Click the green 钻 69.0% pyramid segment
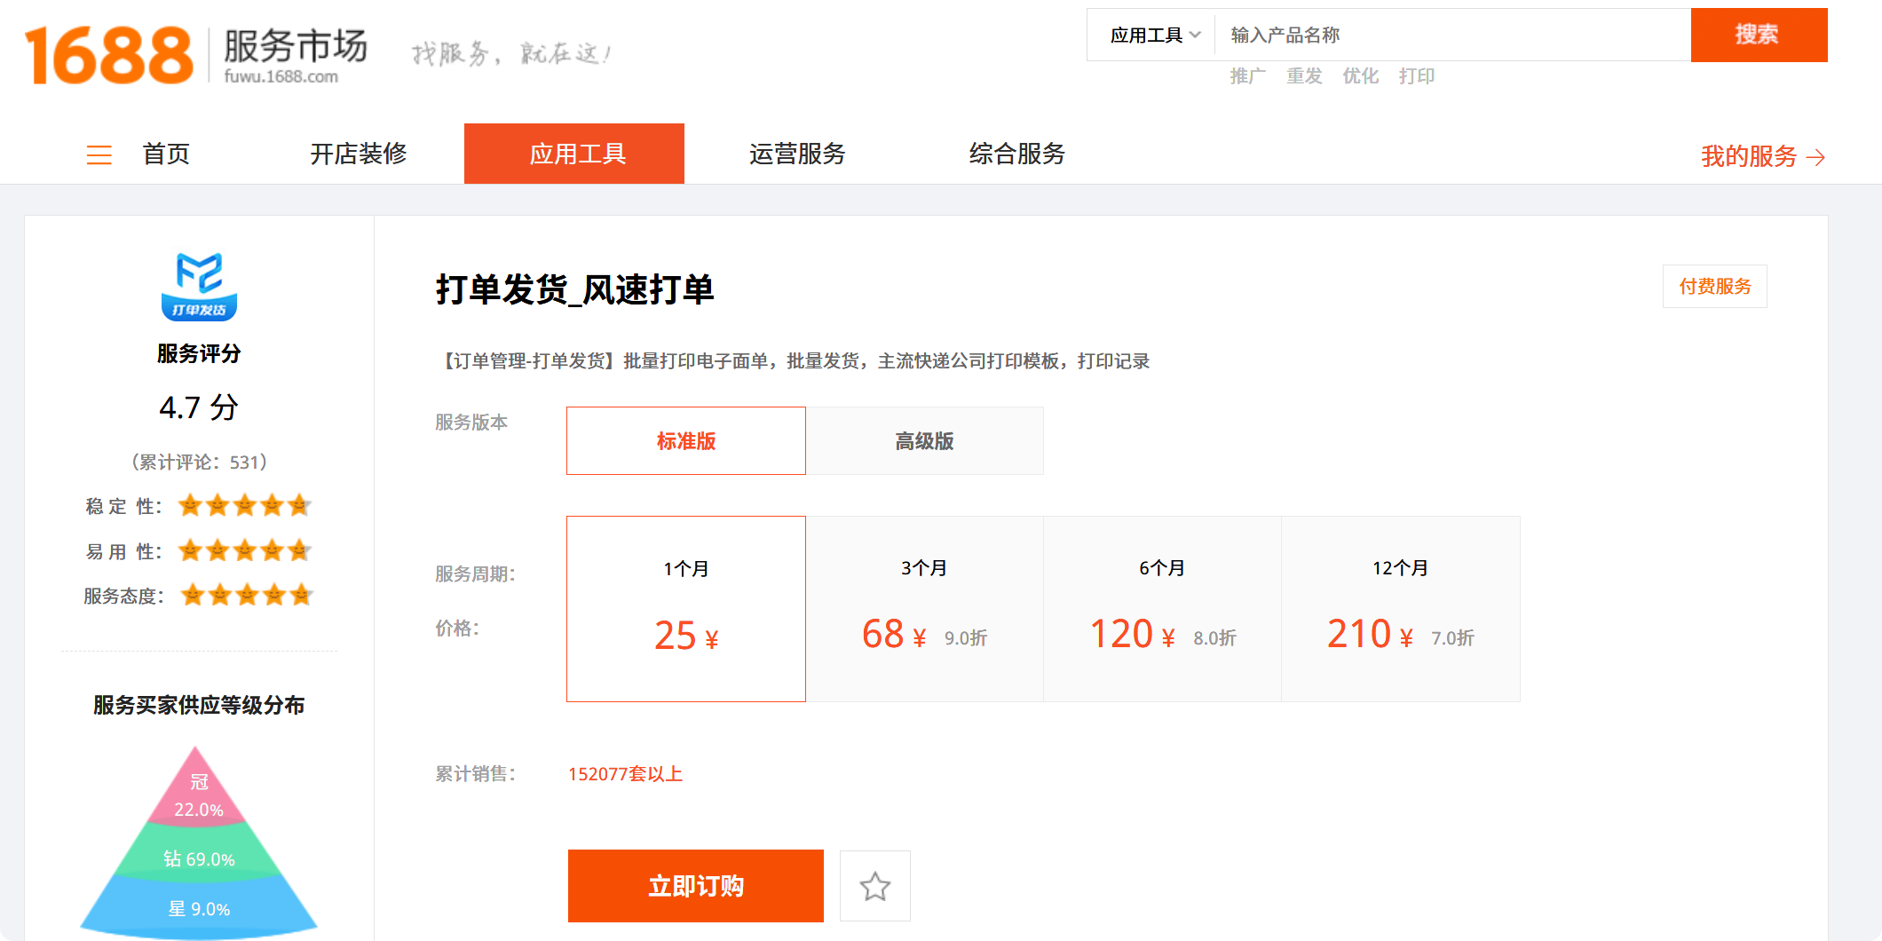This screenshot has width=1882, height=941. (199, 853)
